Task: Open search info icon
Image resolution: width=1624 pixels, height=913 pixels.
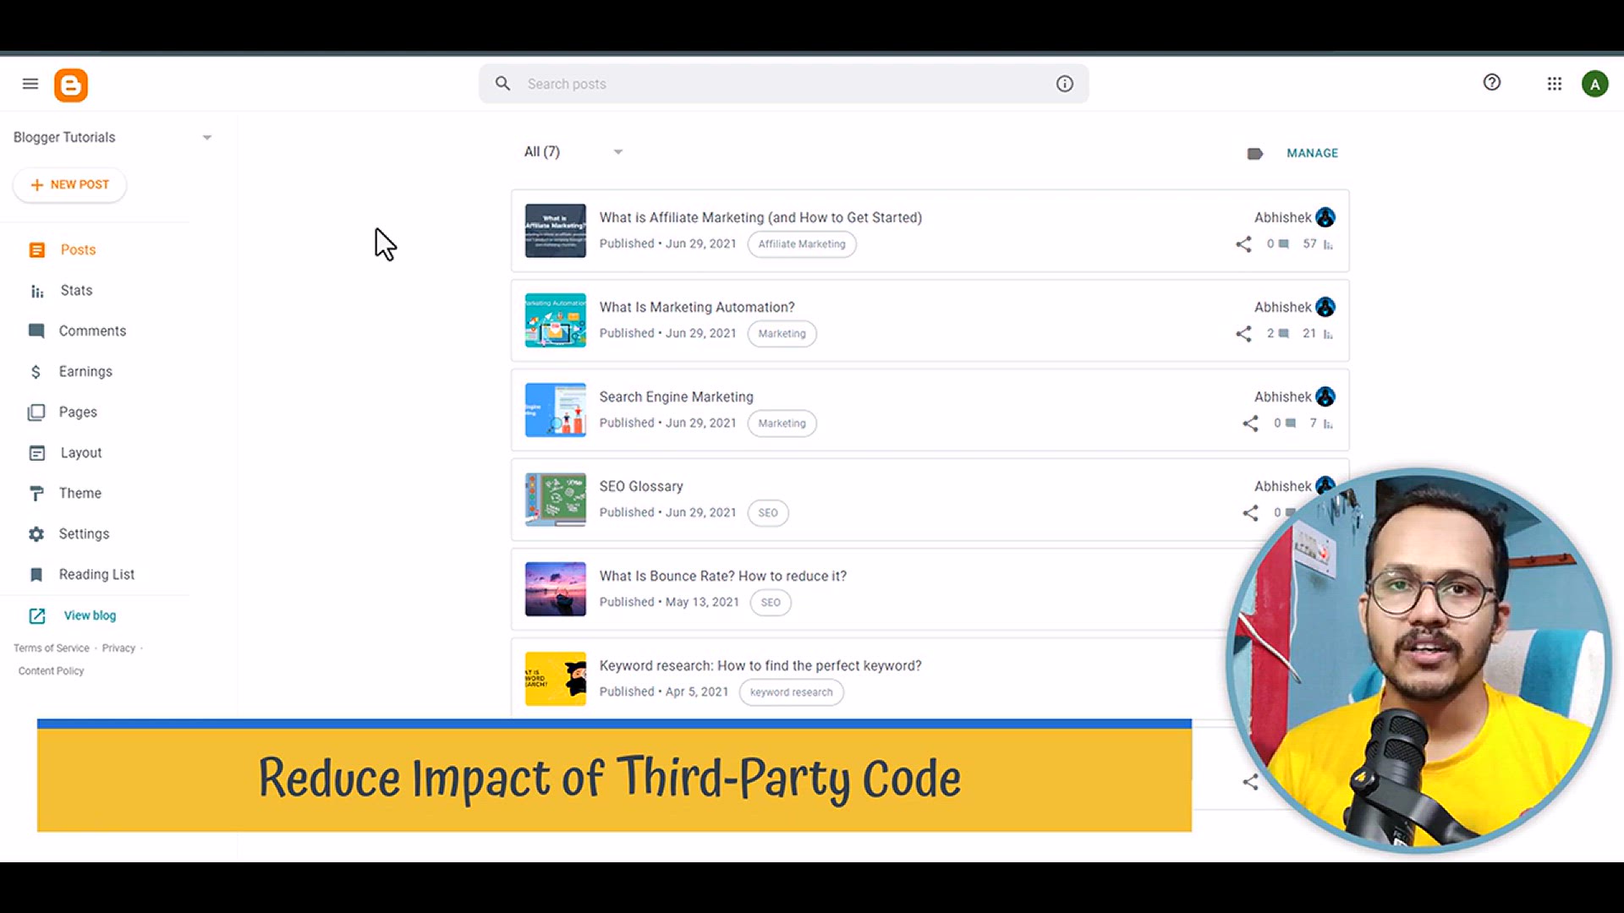Action: click(1064, 84)
